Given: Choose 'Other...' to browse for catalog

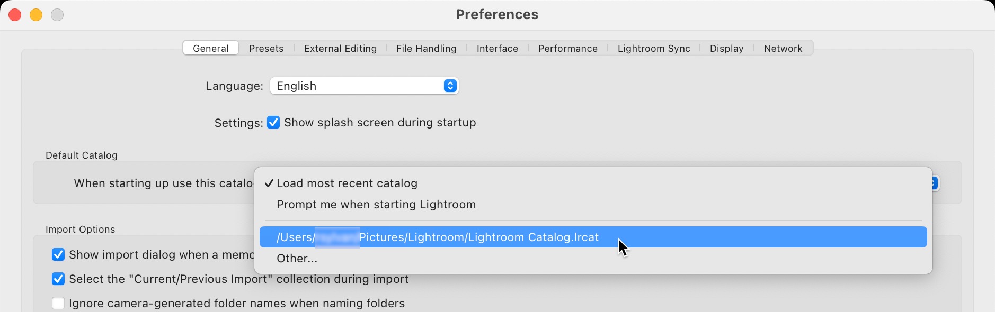Looking at the screenshot, I should click(x=297, y=259).
